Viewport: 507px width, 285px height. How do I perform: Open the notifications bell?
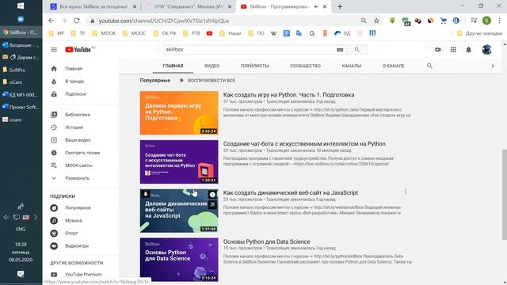coord(468,49)
